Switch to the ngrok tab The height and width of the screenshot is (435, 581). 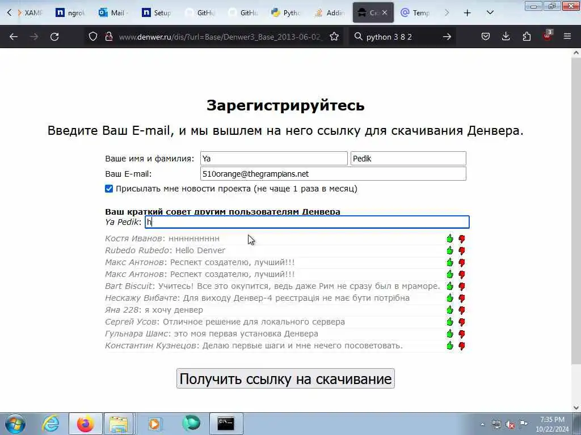70,12
